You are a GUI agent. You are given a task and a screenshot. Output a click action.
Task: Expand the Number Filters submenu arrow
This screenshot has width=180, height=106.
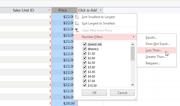tap(134, 37)
